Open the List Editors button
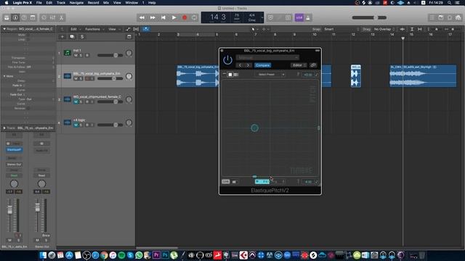This screenshot has width=465, height=261. pyautogui.click(x=432, y=17)
